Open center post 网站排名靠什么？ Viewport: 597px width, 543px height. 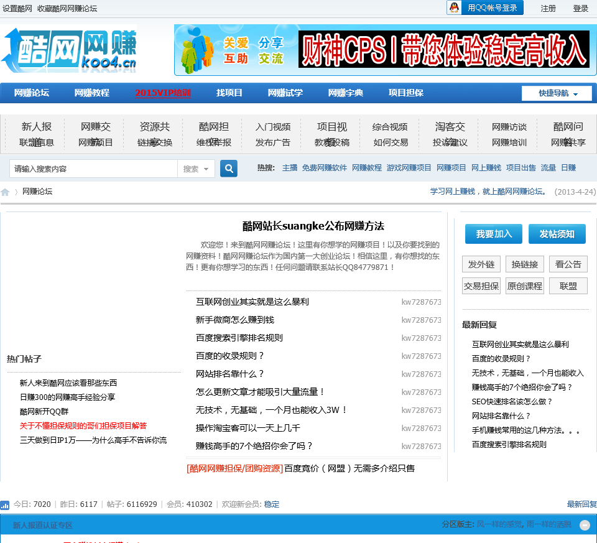(230, 374)
